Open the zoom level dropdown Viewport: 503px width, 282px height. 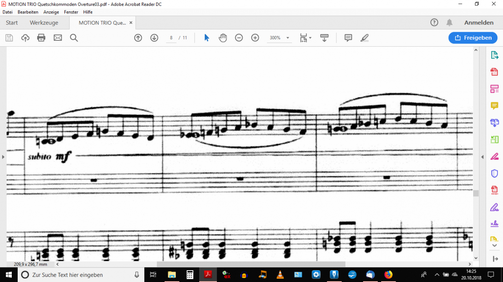pos(288,38)
